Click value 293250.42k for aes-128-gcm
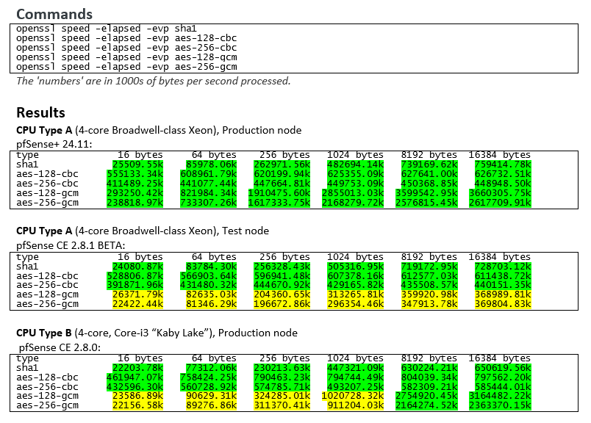This screenshot has height=423, width=591. (x=135, y=193)
